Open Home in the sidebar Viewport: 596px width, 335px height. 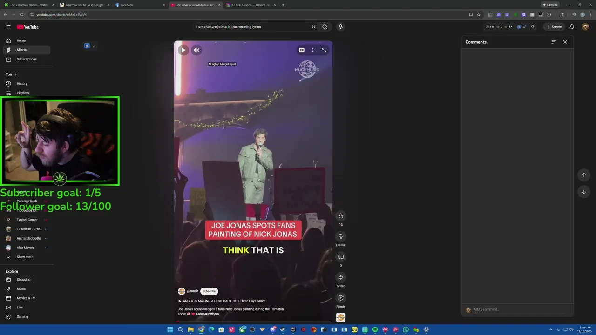(x=27, y=40)
